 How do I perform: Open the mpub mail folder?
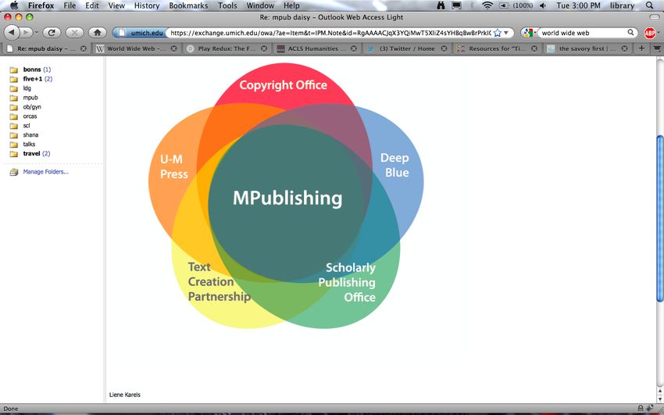pos(30,98)
